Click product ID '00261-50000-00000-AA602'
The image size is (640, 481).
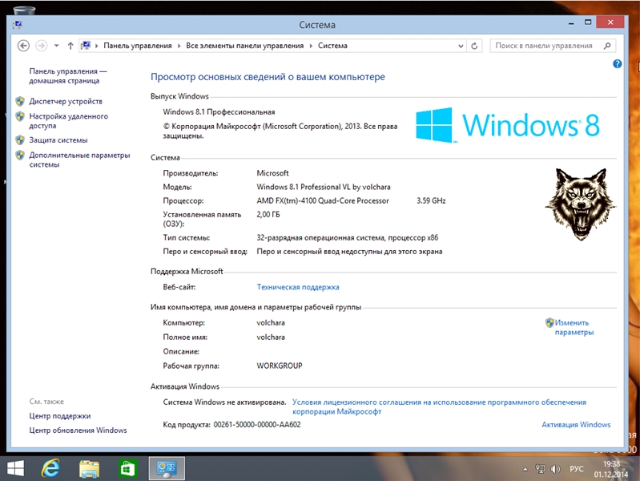[x=257, y=425]
